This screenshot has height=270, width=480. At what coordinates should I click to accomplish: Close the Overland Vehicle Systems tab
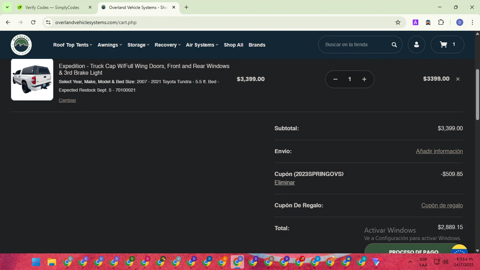[174, 7]
